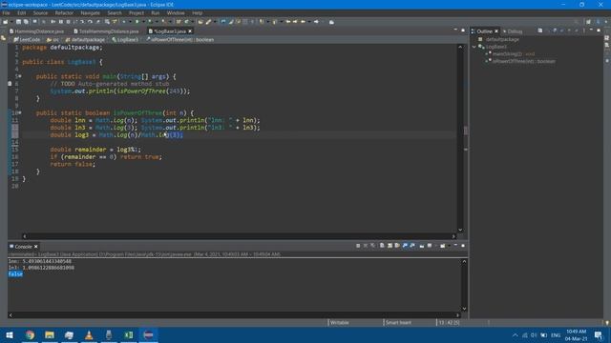Click the Terminate icon in Console toolbar
The height and width of the screenshot is (343, 611).
tap(358, 246)
